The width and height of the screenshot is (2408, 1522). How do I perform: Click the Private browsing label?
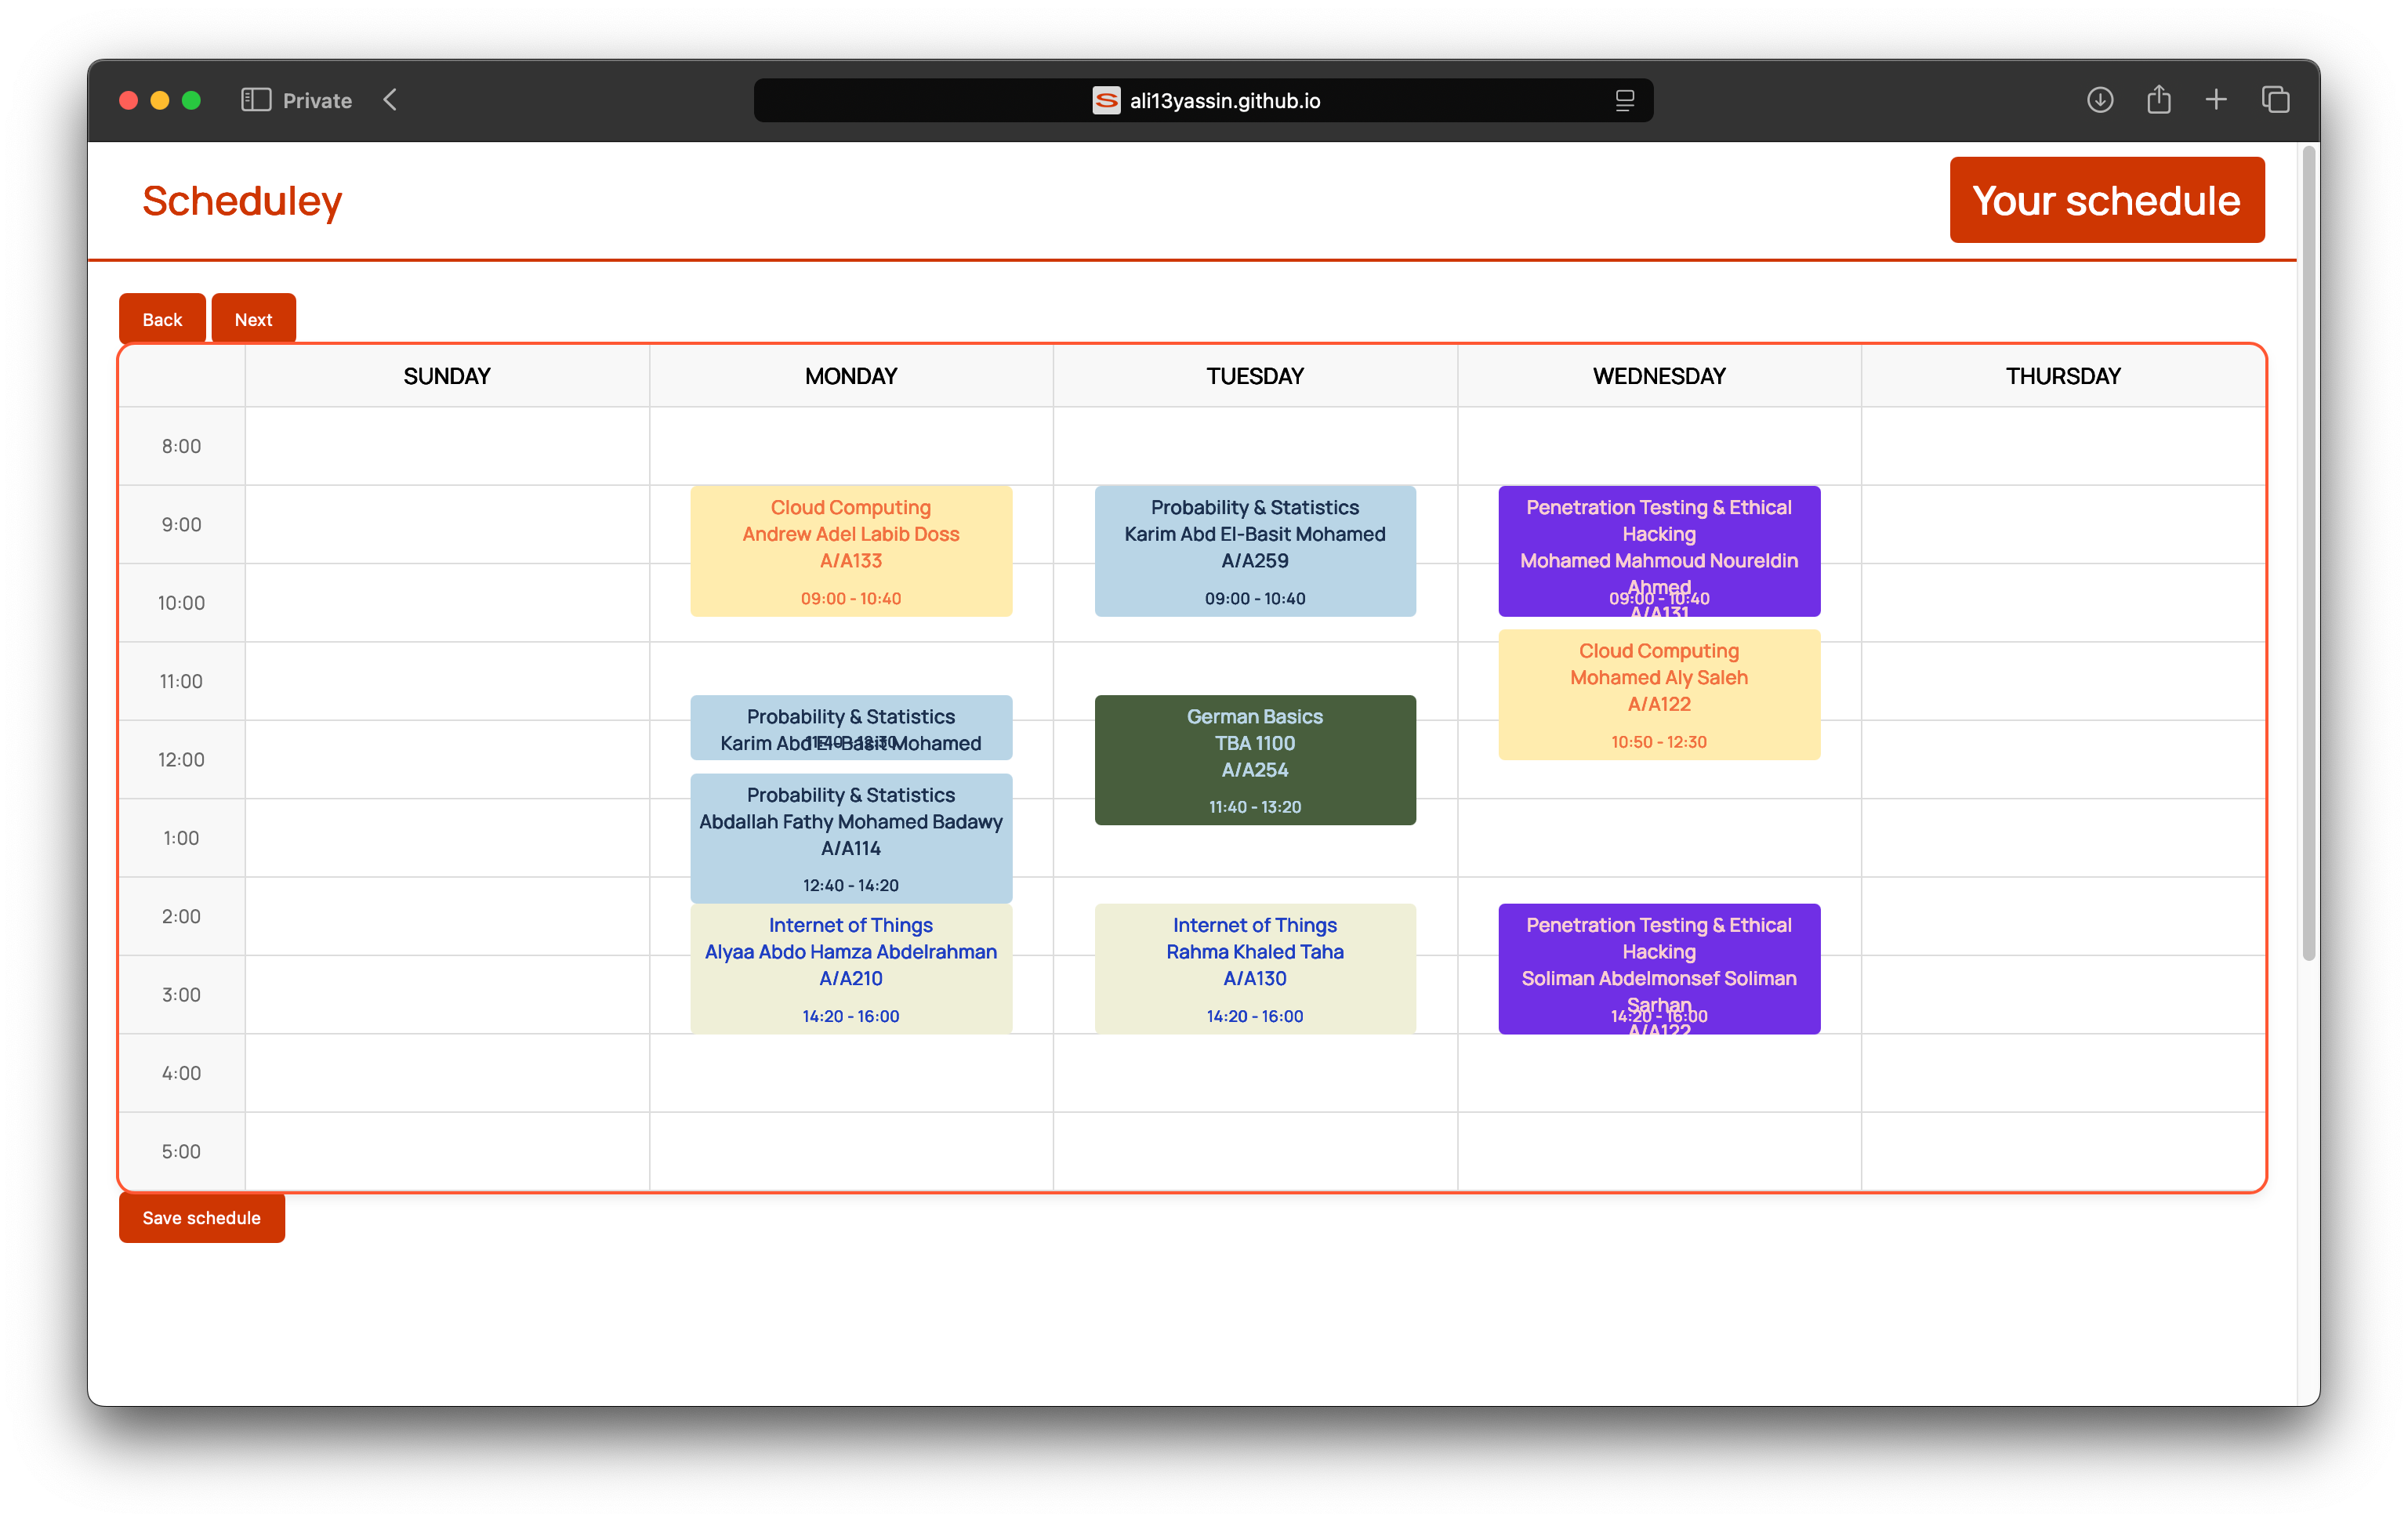317,100
